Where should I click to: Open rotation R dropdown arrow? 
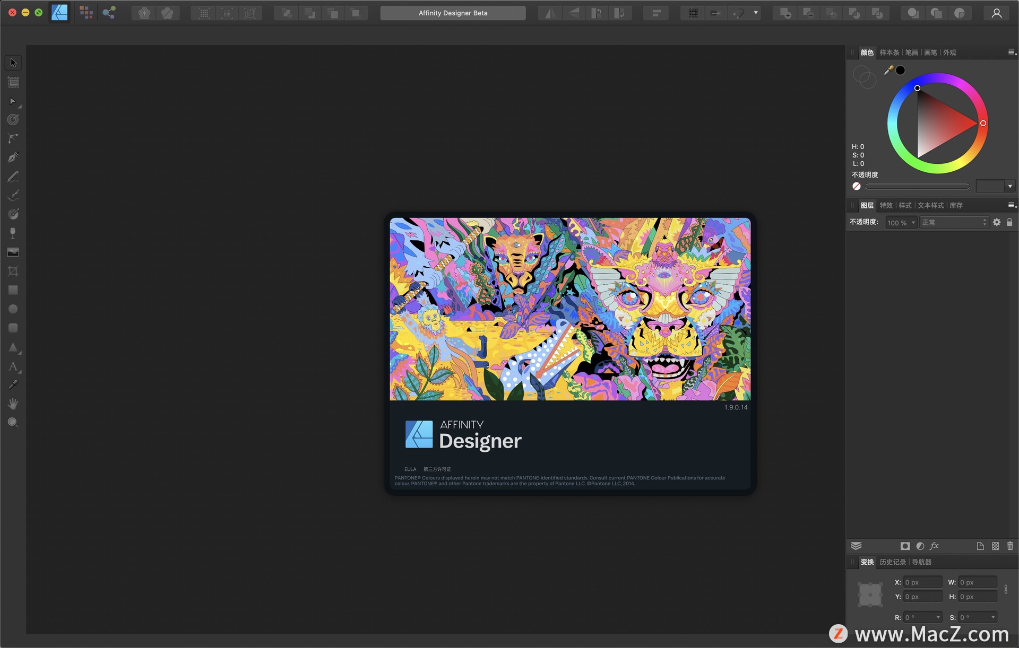point(938,617)
